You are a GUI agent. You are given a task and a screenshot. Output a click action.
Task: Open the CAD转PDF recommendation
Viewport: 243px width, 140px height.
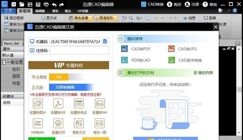point(136,49)
